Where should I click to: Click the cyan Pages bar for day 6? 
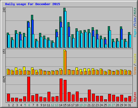(x=29, y=38)
